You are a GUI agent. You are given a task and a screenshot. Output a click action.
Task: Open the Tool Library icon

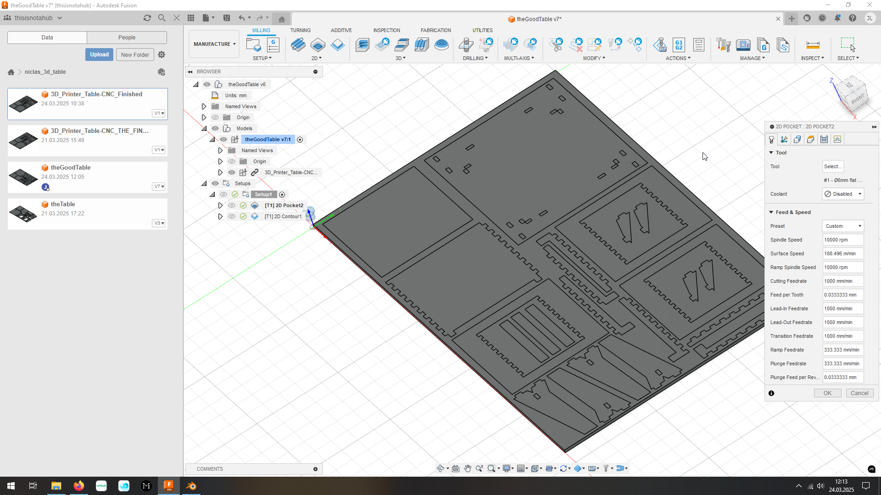pos(723,45)
